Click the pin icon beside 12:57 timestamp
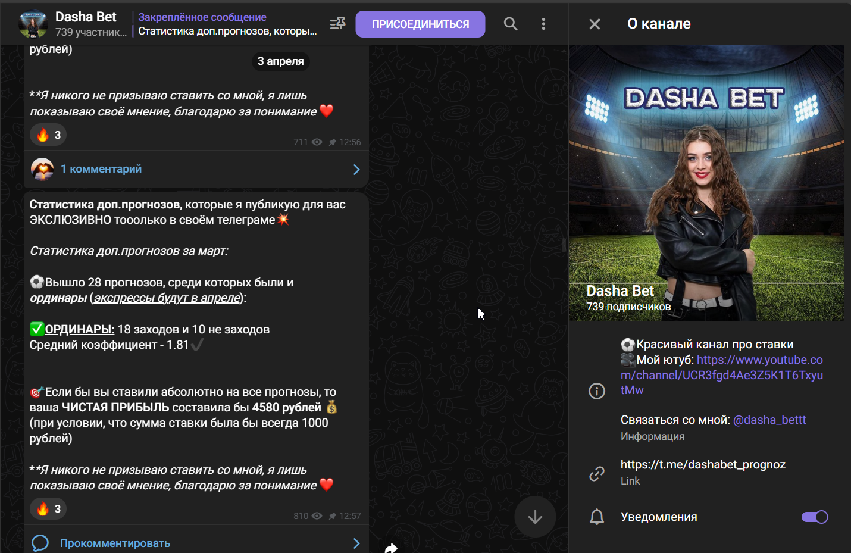The image size is (851, 553). (x=332, y=516)
